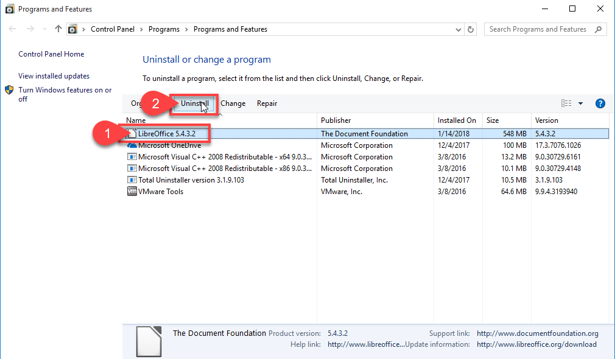615x359 pixels.
Task: Click the icon of Visual C++ x64 entry
Action: (x=132, y=157)
